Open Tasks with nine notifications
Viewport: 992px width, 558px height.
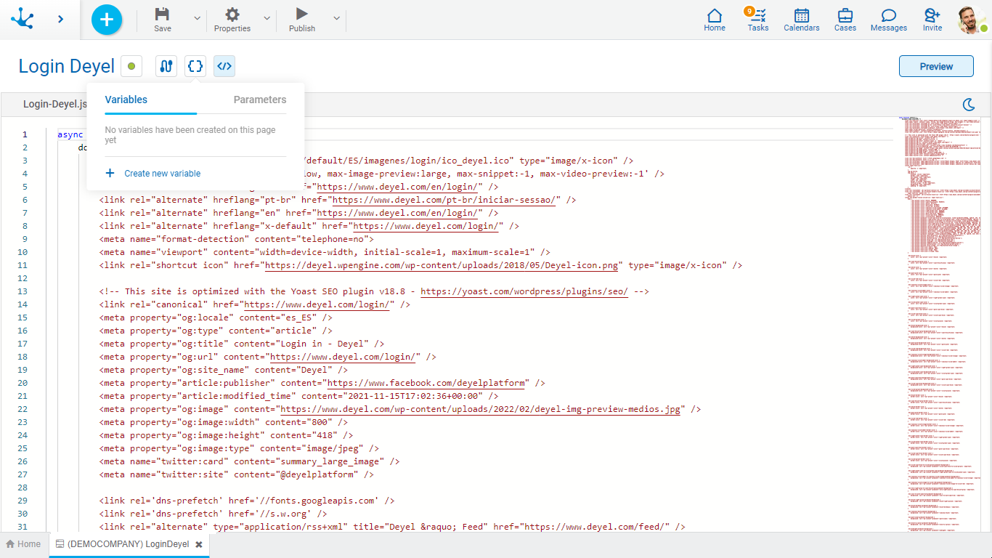(757, 20)
